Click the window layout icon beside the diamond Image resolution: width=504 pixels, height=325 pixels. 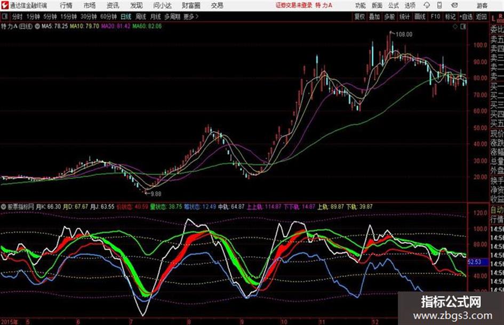click(x=463, y=27)
